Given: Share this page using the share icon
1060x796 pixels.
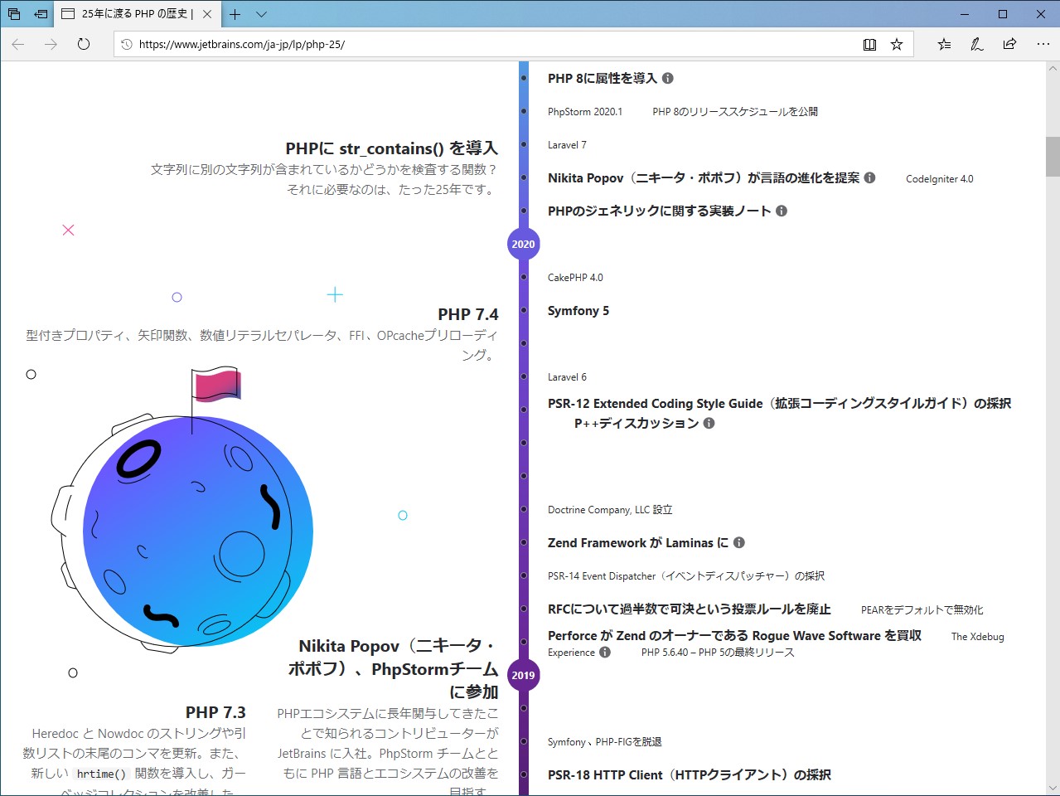Looking at the screenshot, I should pyautogui.click(x=1009, y=44).
